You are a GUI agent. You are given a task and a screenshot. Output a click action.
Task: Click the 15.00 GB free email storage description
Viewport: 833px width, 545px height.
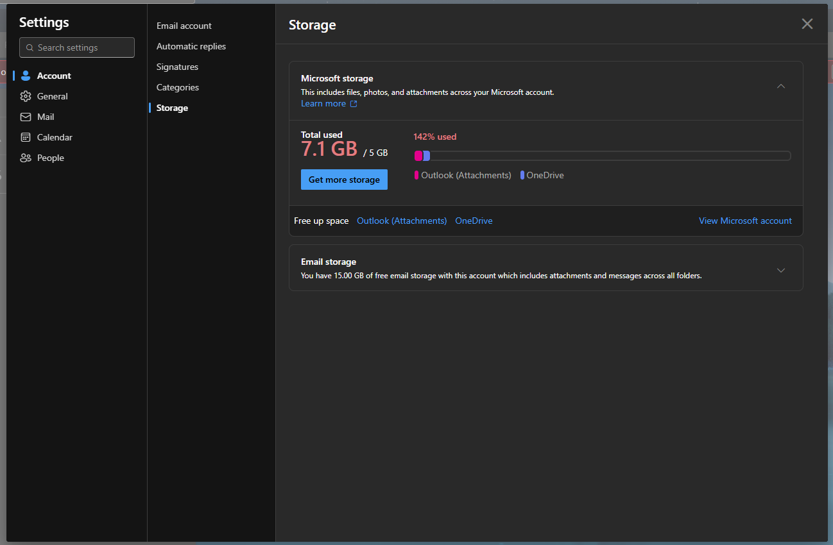(501, 276)
